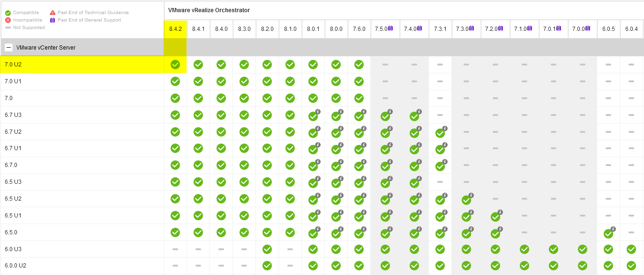Screen dimensions: 644x275
Task: Click the compatible checkmark for 7.0 and 8.4.0
Action: click(x=221, y=98)
